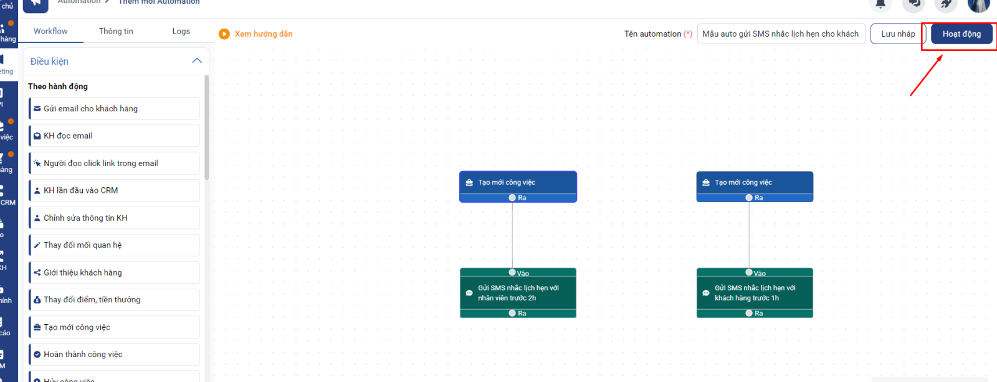This screenshot has width=997, height=382.
Task: Open the notifications bell icon
Action: (880, 4)
